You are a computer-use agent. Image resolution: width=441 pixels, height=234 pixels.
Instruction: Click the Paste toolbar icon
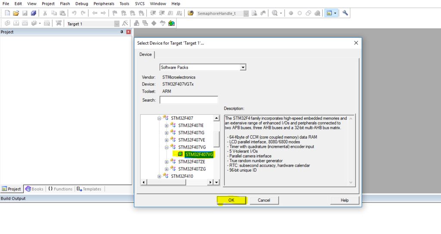click(63, 13)
